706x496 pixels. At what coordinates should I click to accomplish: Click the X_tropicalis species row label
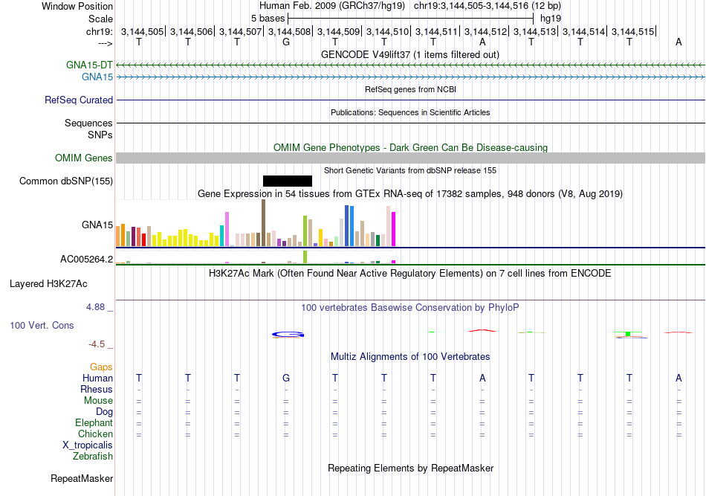[88, 445]
